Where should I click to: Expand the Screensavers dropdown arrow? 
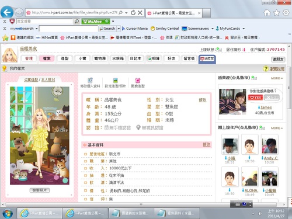pyautogui.click(x=213, y=29)
